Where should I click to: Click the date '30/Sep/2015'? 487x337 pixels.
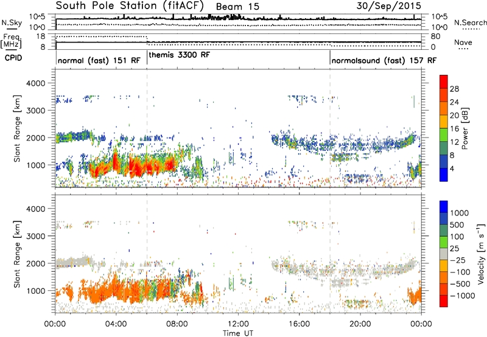coord(389,5)
